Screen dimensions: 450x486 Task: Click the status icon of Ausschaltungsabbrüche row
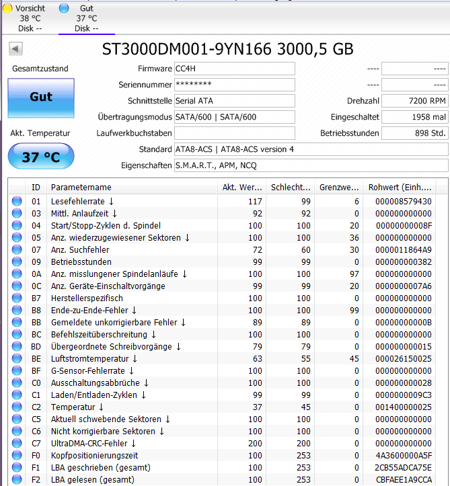[x=17, y=382]
